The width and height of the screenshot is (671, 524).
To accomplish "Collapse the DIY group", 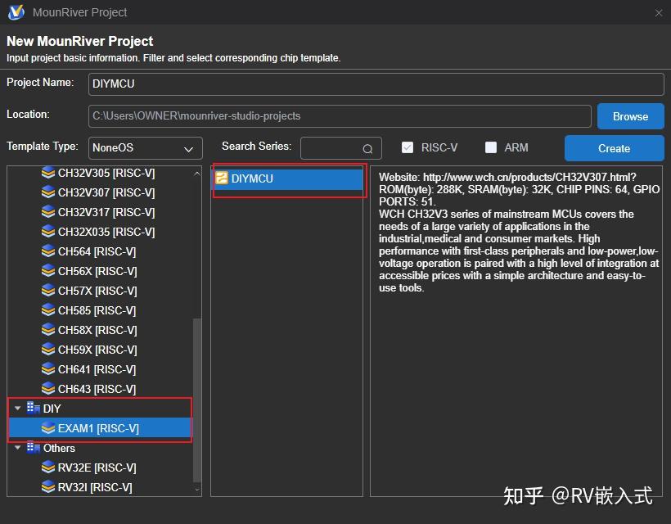I will pyautogui.click(x=17, y=408).
